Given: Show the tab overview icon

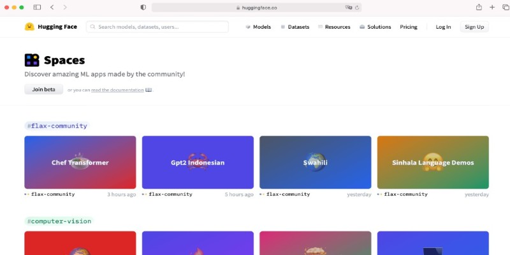Looking at the screenshot, I should coord(506,7).
